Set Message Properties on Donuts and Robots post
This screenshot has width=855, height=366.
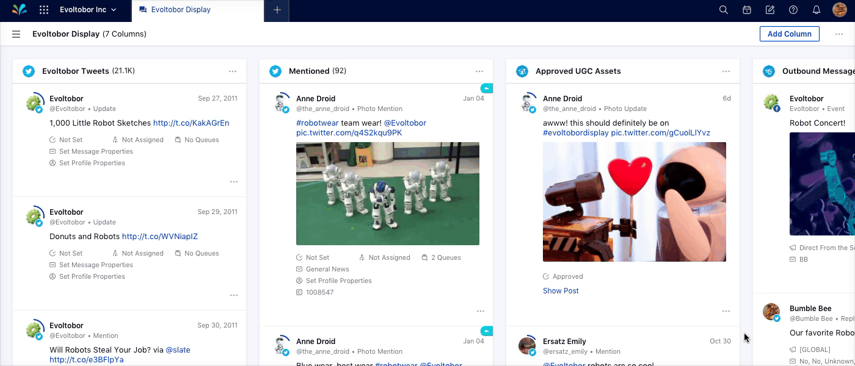[x=91, y=265]
